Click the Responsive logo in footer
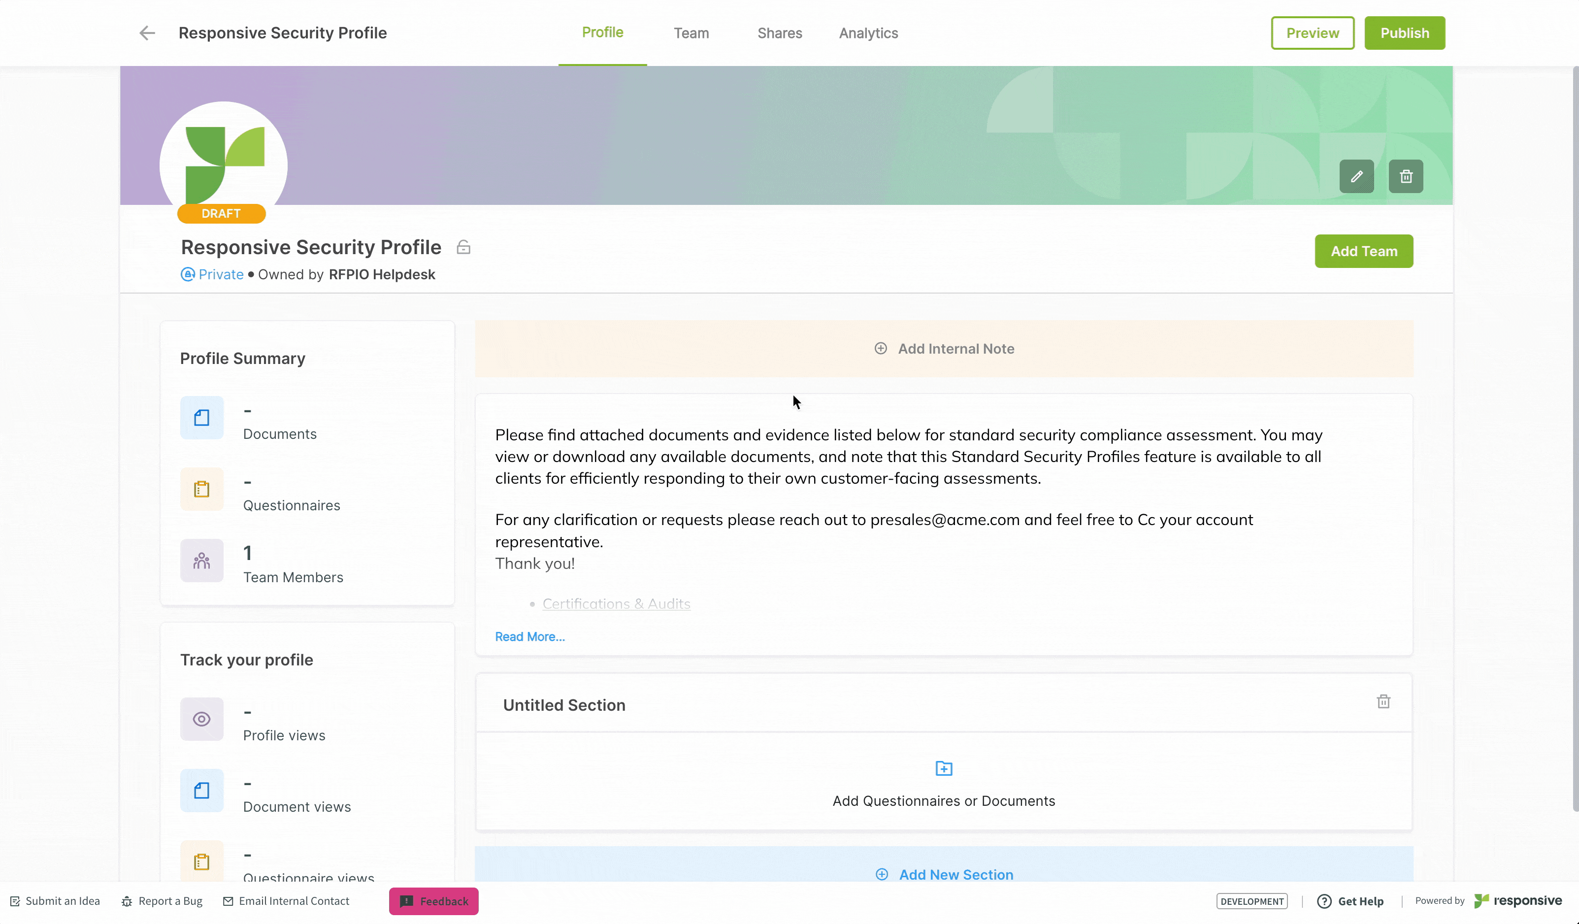Screen dimensions: 1579x924 click(x=1517, y=901)
